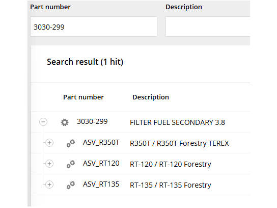Image resolution: width=277 pixels, height=208 pixels.
Task: Click the gears icon beside ASV_R350T
Action: point(71,143)
